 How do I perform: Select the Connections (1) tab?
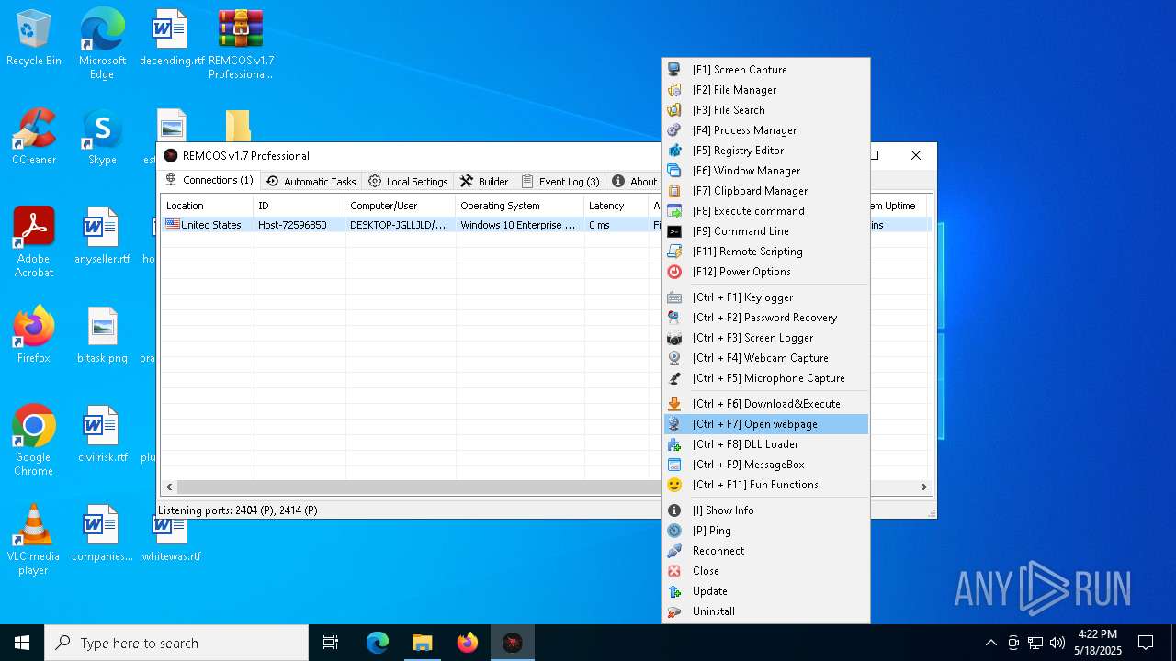pyautogui.click(x=209, y=180)
